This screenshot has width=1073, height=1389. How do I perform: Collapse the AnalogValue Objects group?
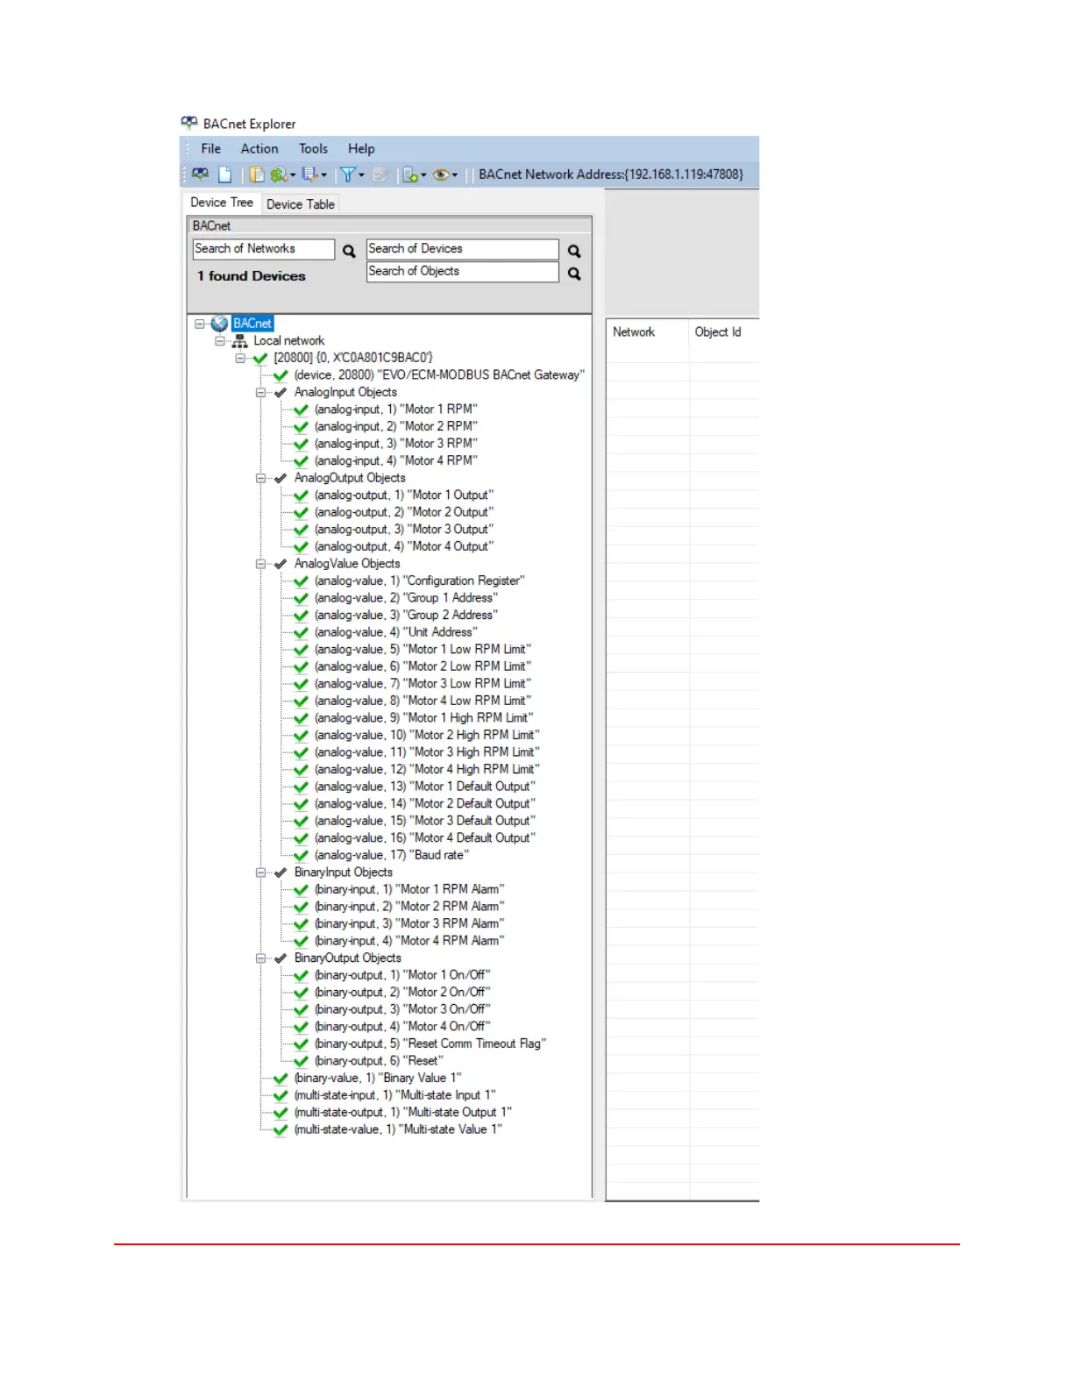260,564
